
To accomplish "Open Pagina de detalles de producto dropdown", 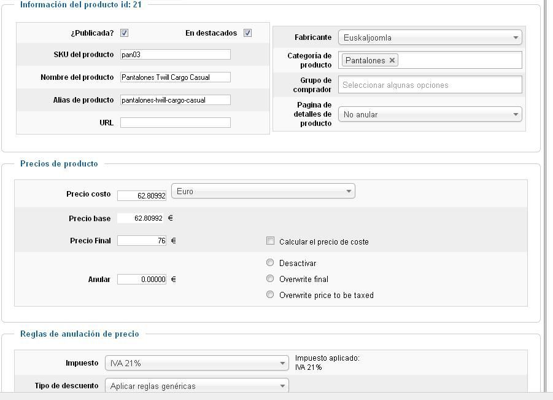I will click(x=430, y=114).
